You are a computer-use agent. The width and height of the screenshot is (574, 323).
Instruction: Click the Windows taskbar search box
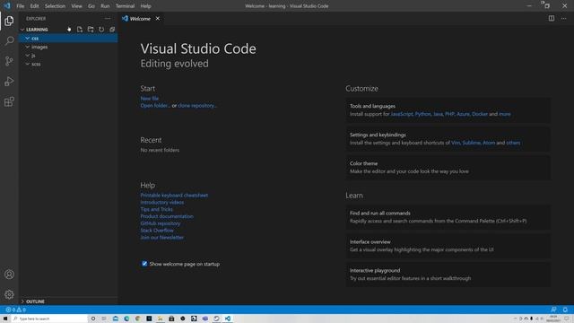pos(49,319)
